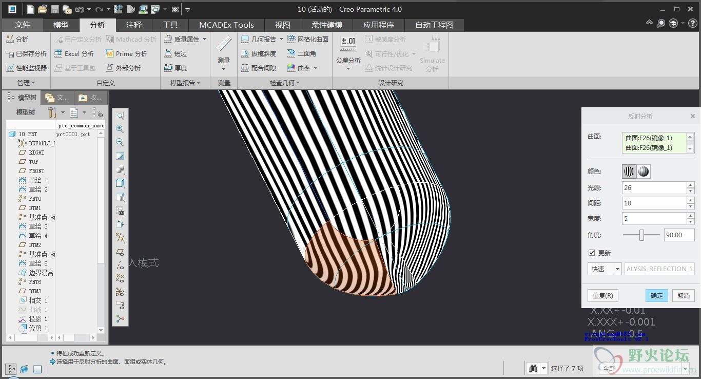This screenshot has height=379, width=701.
Task: Click the 重复(R) button
Action: 603,295
